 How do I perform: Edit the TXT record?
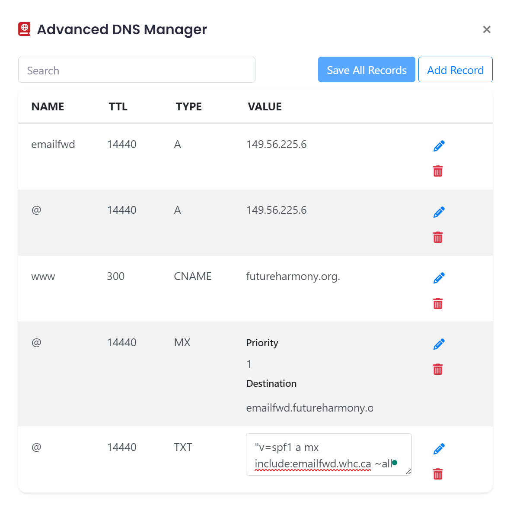[439, 449]
